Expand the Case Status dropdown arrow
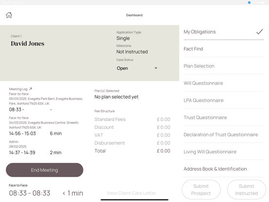Viewport: 269px width, 202px height. point(156,68)
